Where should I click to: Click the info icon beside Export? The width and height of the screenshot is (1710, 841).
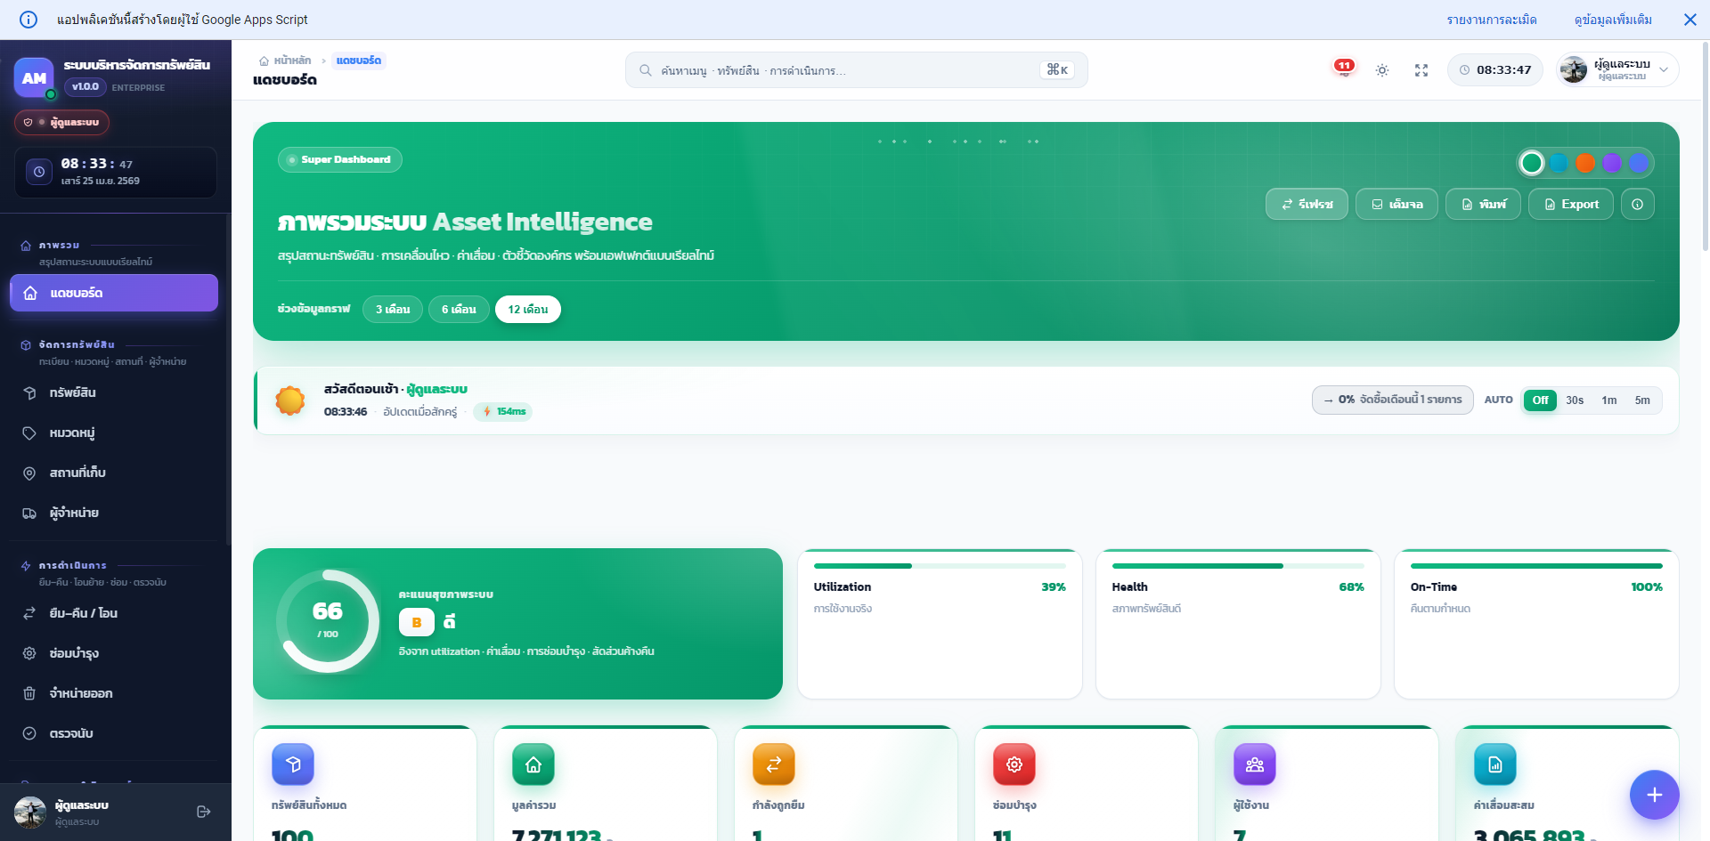pos(1637,204)
